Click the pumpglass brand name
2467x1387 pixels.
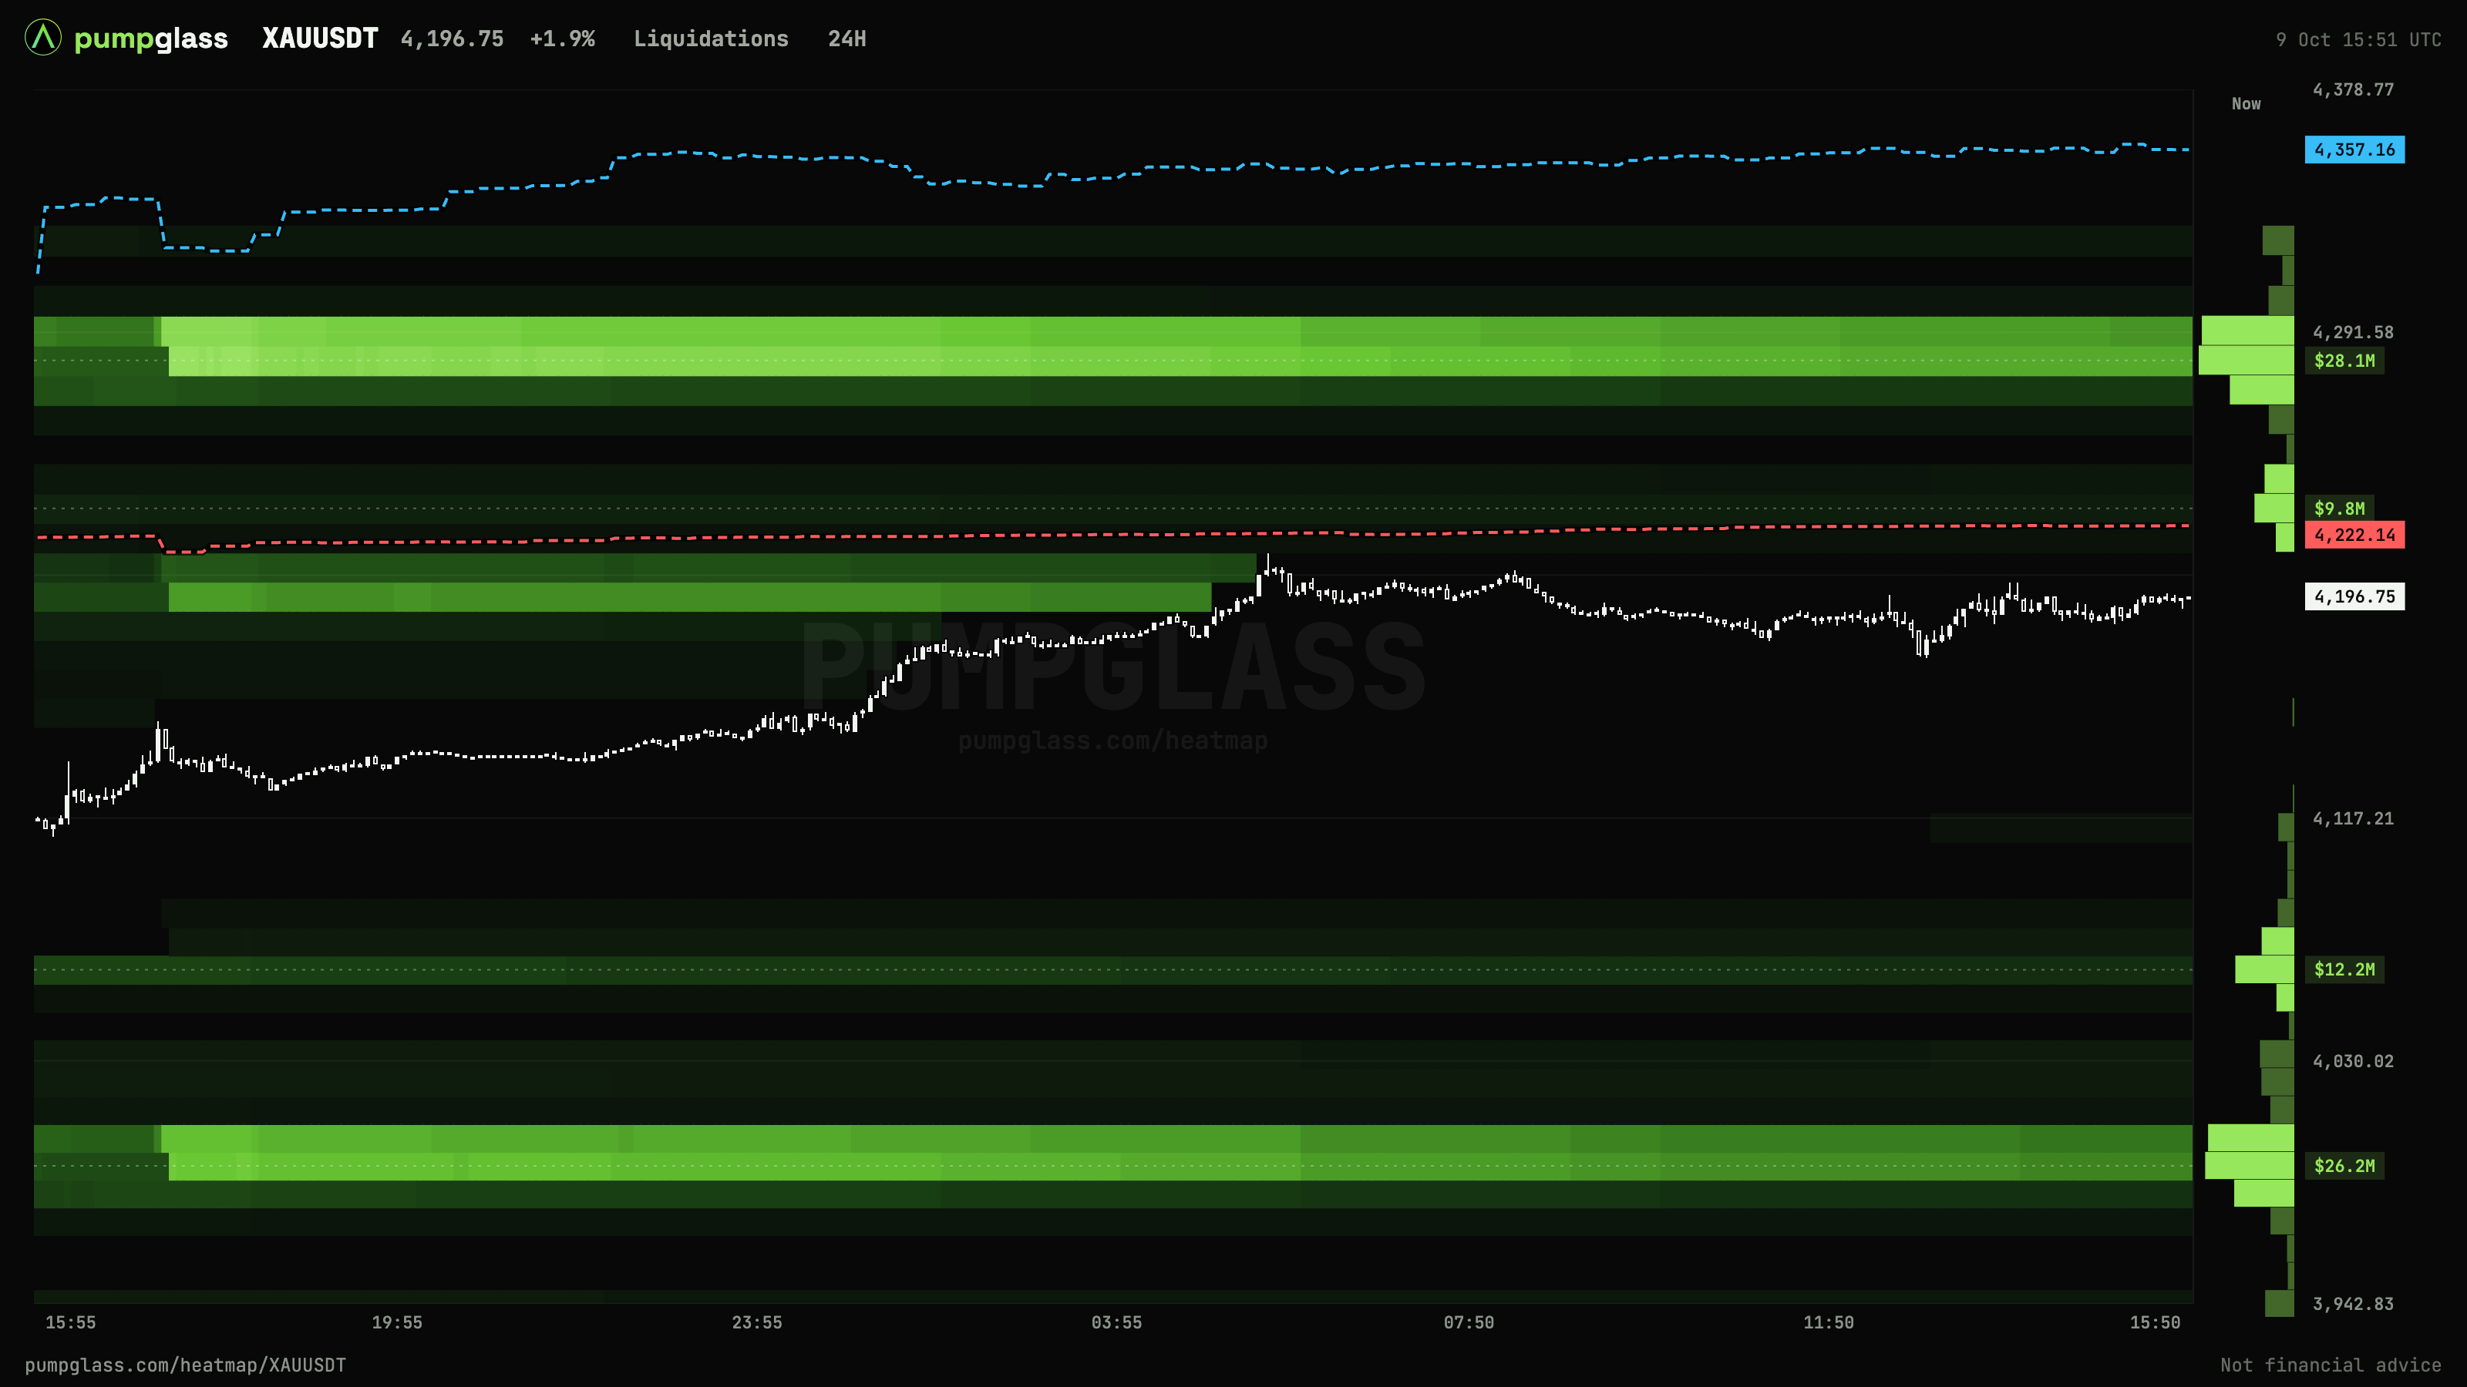[150, 39]
